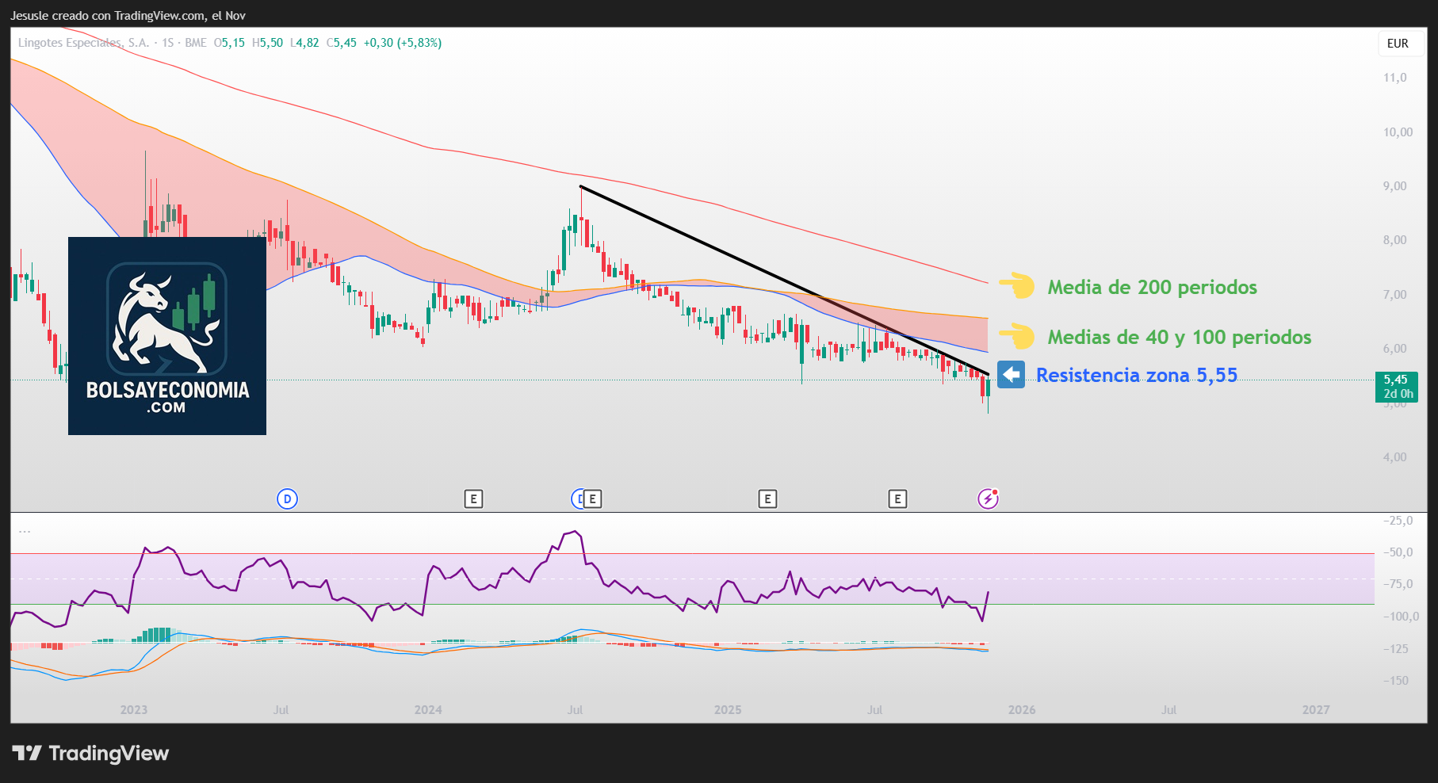
Task: Expand the indicator legend three-dots
Action: (25, 532)
